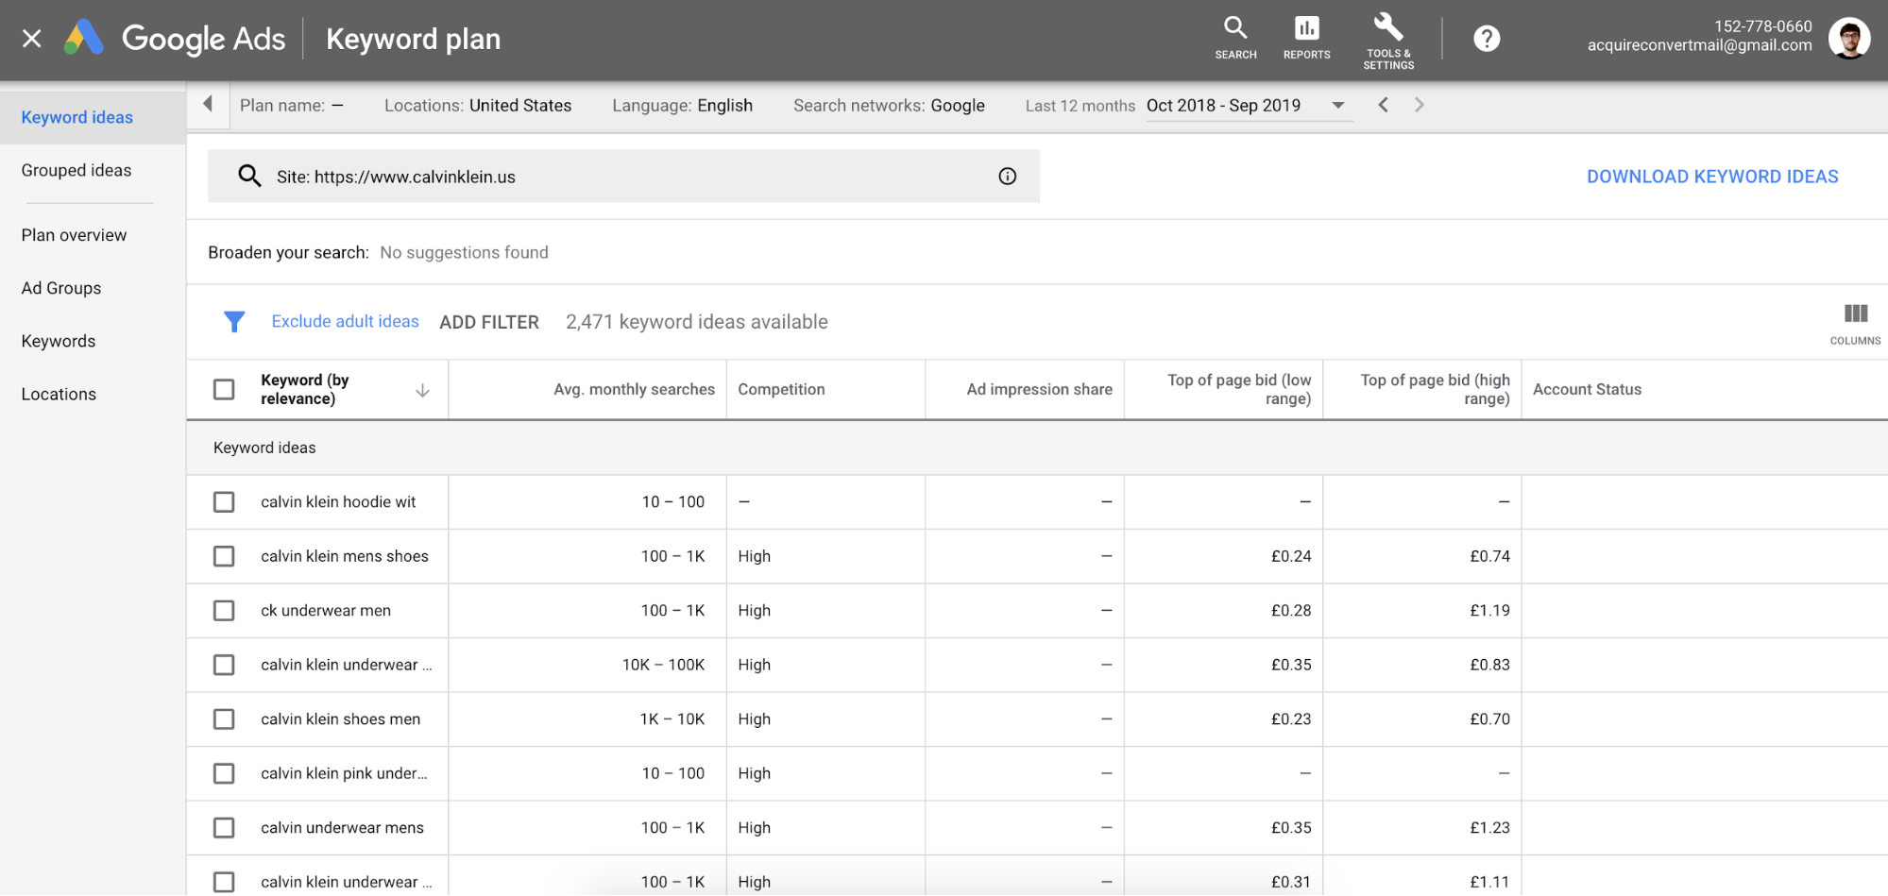This screenshot has height=896, width=1888.
Task: Toggle keyword relevance sort arrow
Action: tap(422, 390)
